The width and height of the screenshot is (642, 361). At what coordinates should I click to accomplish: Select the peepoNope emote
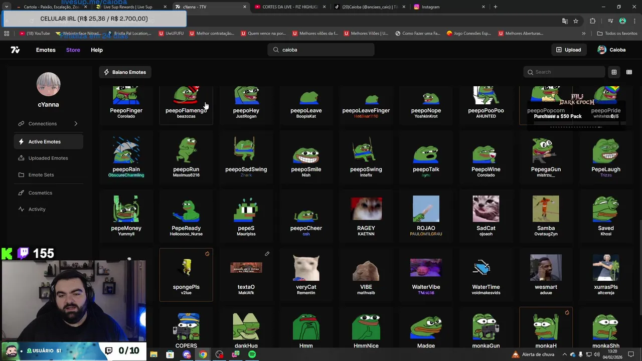click(426, 104)
